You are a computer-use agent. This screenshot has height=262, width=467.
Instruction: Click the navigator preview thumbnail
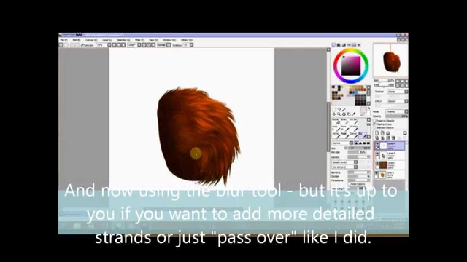tap(391, 60)
